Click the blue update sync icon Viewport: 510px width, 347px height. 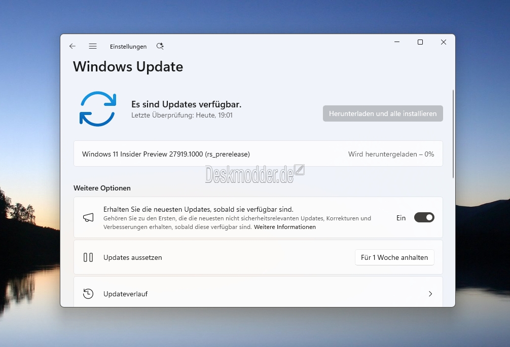(x=97, y=109)
